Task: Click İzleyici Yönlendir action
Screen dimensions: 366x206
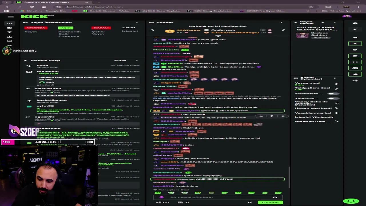Action: click(x=314, y=117)
